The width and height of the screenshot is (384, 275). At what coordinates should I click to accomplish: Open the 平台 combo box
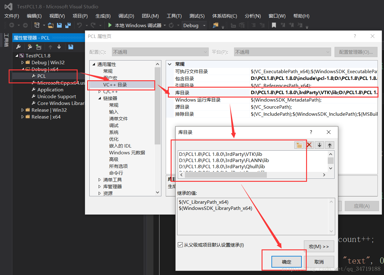(x=282, y=52)
